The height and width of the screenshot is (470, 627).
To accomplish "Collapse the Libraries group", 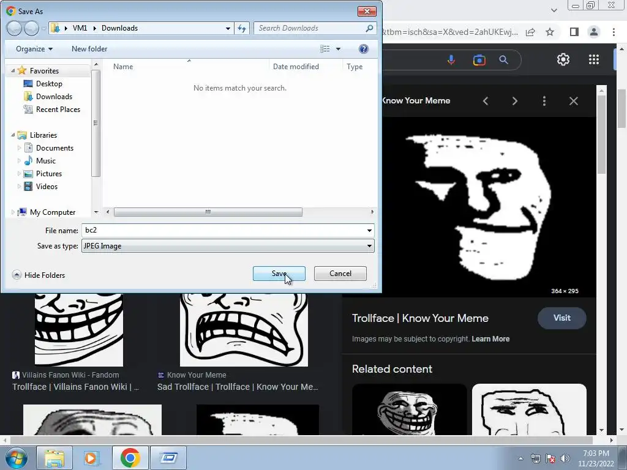I will point(13,135).
